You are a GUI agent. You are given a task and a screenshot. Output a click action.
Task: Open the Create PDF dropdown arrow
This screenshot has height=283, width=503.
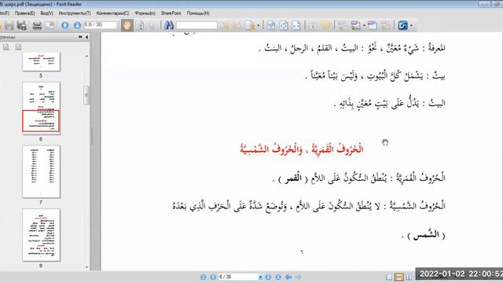[x=364, y=25]
